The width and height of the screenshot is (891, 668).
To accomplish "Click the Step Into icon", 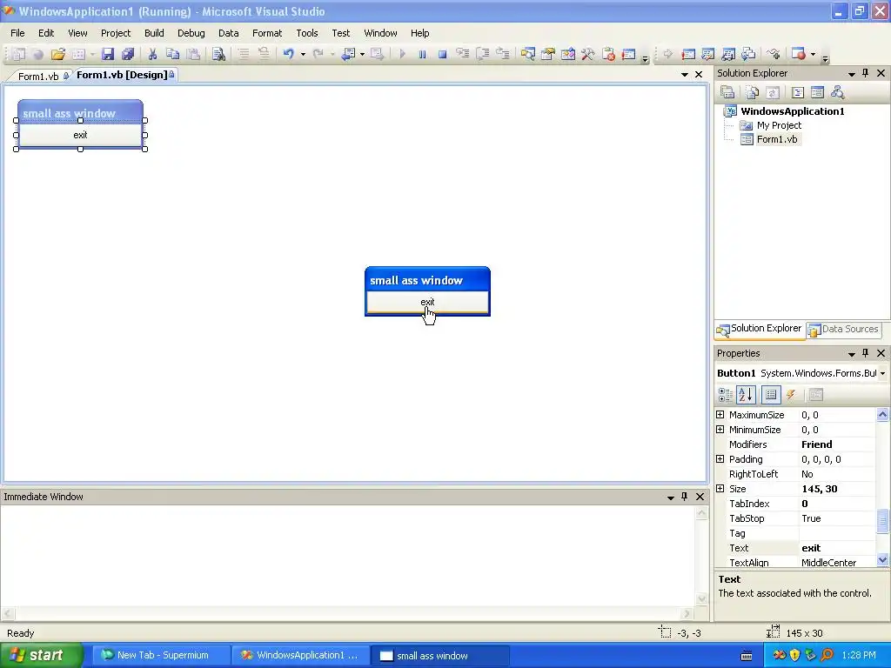I will [x=463, y=55].
